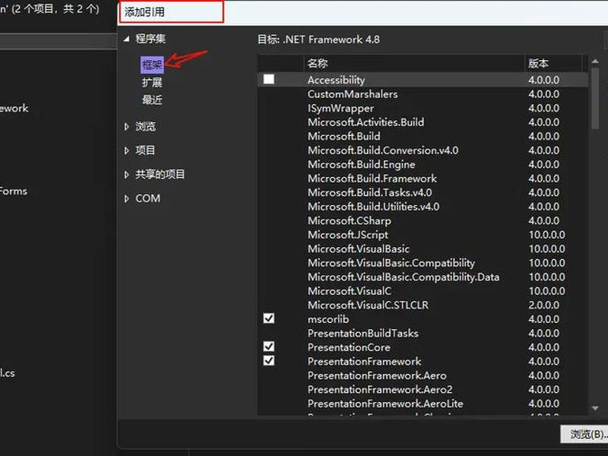The height and width of the screenshot is (456, 608).
Task: Select the ISymWrapper row
Action: click(x=423, y=108)
